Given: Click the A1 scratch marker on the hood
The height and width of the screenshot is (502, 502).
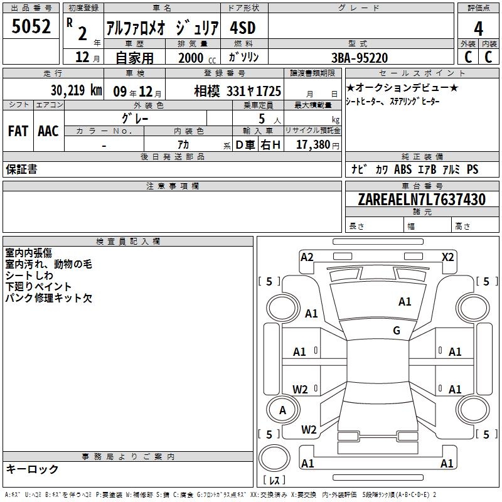Looking at the screenshot, I should [405, 302].
